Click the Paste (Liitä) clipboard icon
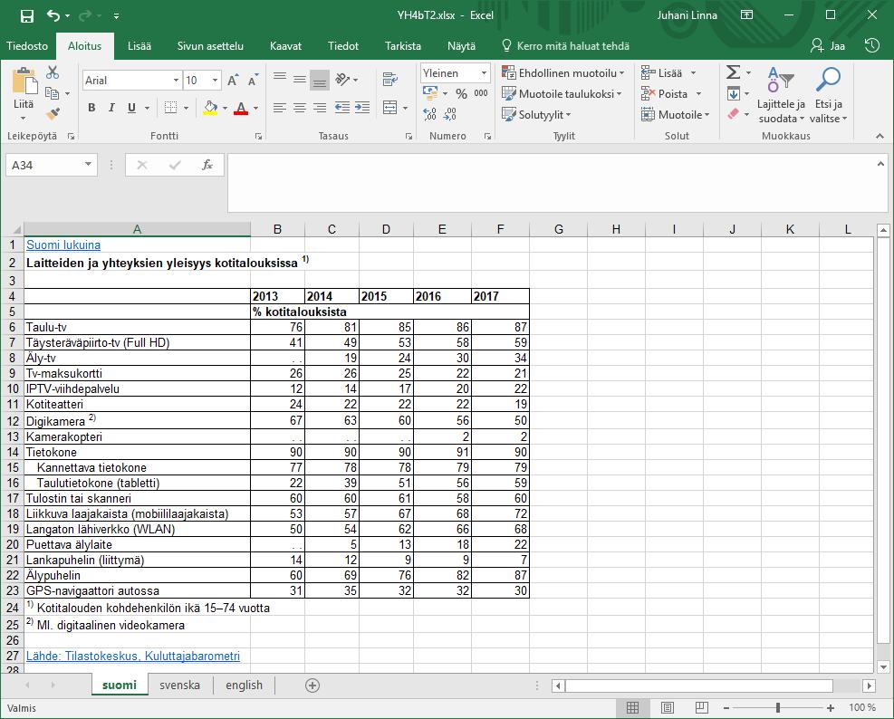 pyautogui.click(x=24, y=80)
